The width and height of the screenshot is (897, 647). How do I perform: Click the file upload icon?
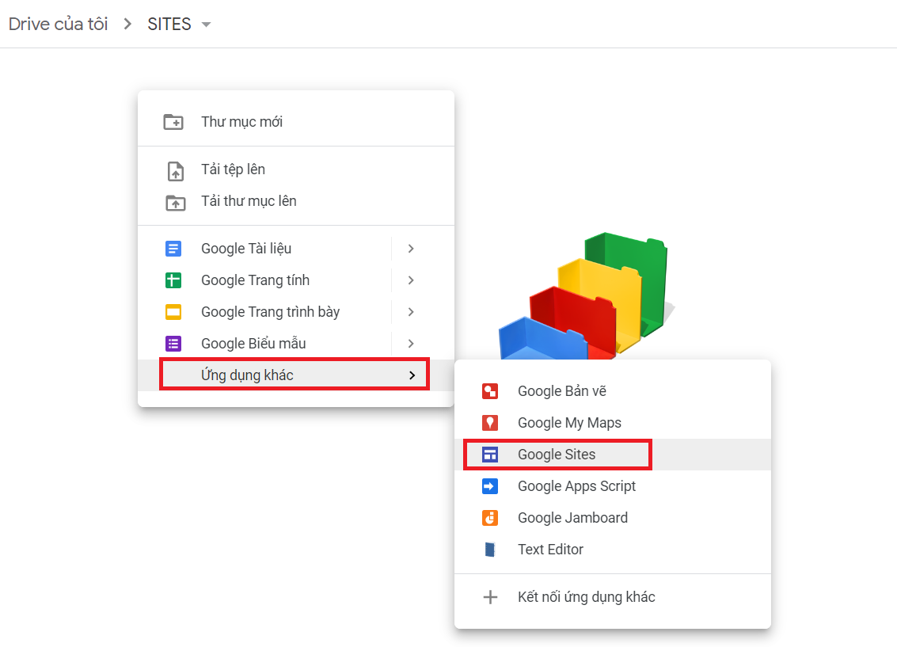(x=175, y=171)
